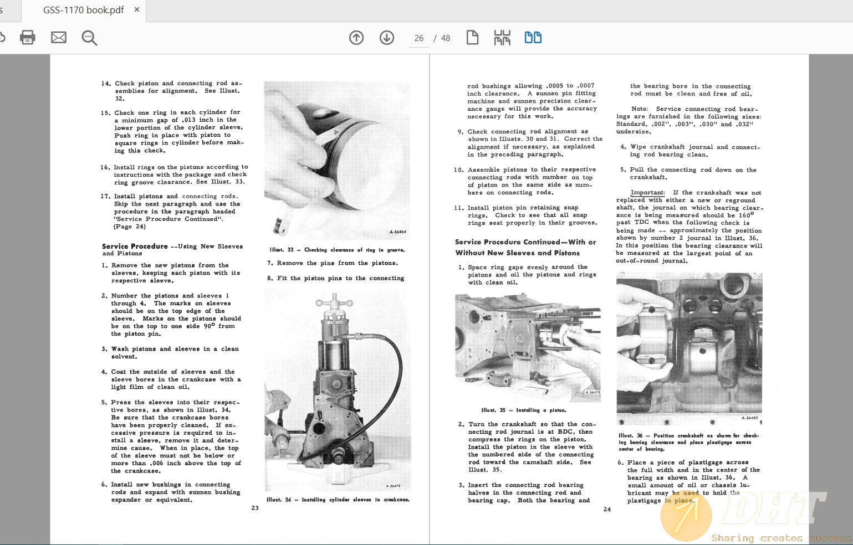853x545 pixels.
Task: Click caption 'Illust. 35 -- Installing a piston.'
Action: pos(524,410)
